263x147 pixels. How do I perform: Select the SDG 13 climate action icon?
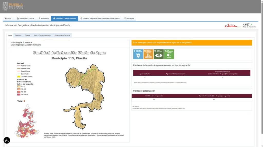158,54
